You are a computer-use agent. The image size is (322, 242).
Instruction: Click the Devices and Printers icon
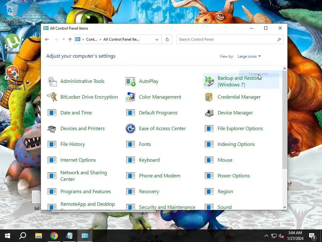click(x=52, y=129)
